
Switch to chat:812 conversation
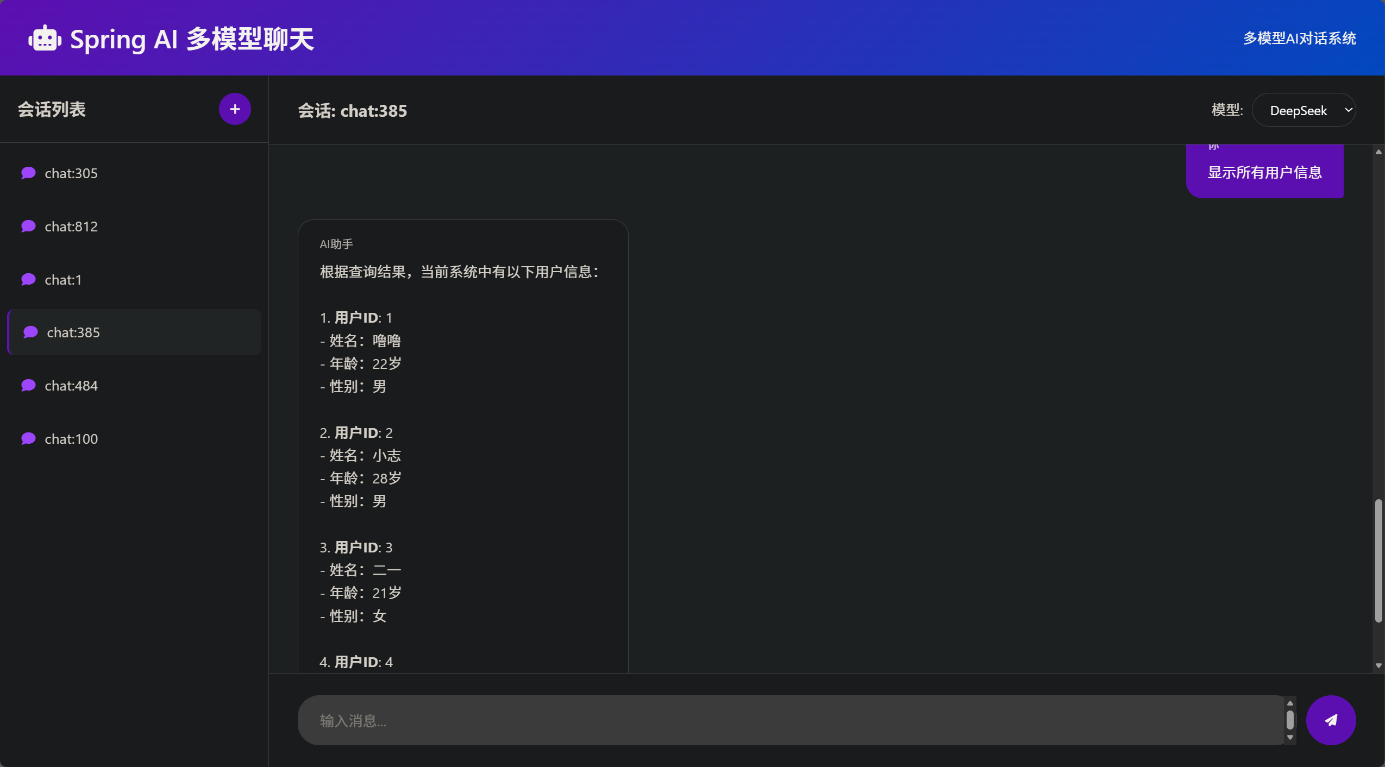tap(71, 227)
